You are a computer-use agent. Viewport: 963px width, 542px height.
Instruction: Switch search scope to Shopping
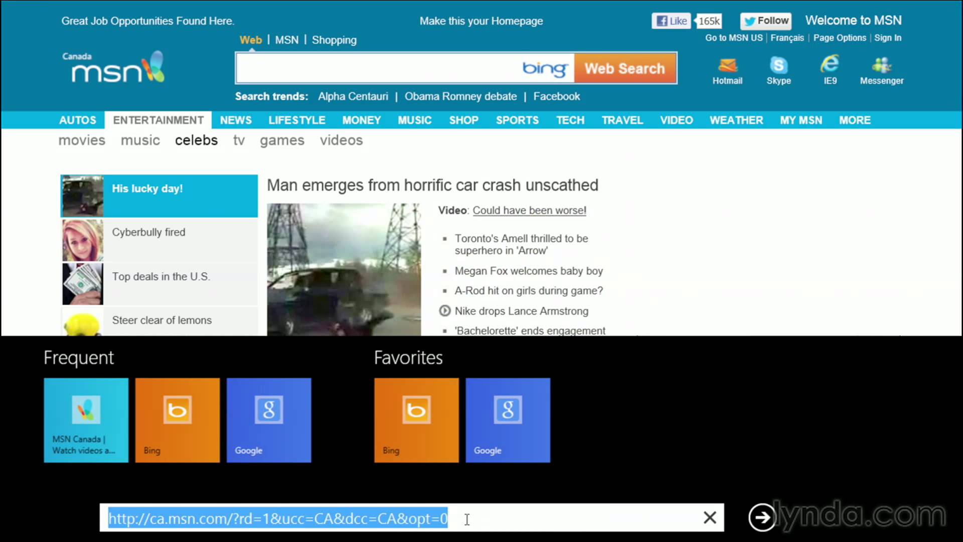click(334, 40)
